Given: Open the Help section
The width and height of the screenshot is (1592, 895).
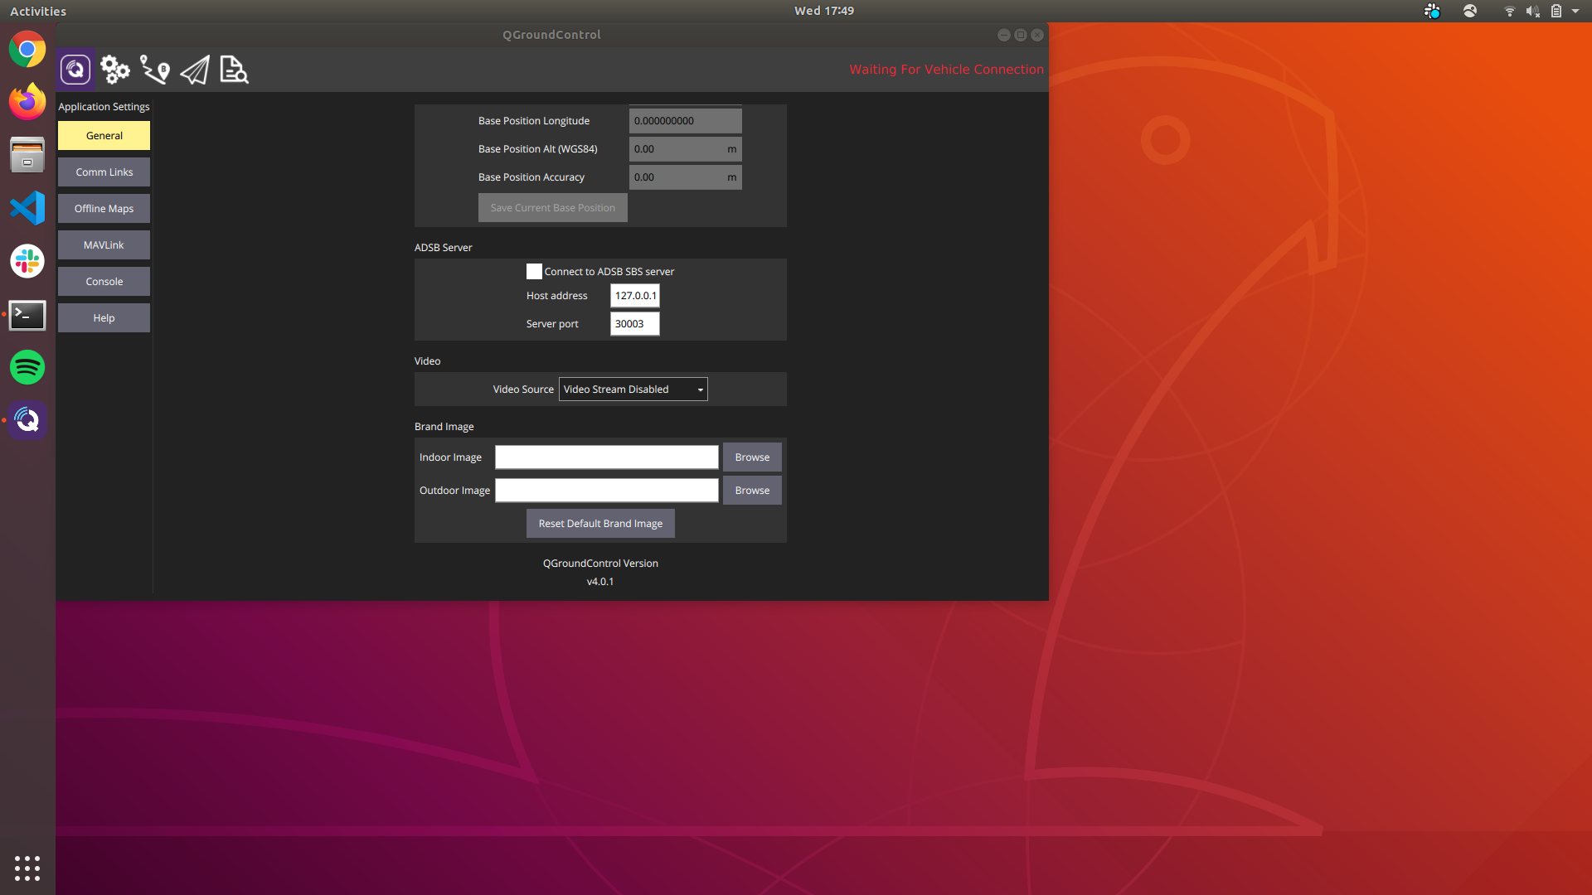Looking at the screenshot, I should (x=104, y=317).
